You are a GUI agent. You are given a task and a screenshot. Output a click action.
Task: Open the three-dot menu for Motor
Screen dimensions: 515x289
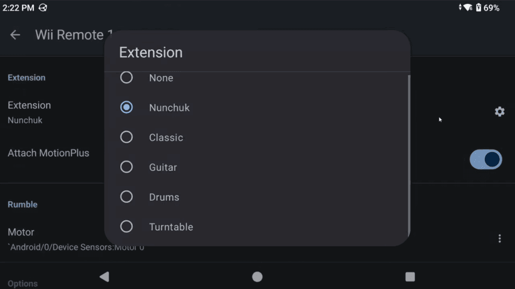[499, 238]
